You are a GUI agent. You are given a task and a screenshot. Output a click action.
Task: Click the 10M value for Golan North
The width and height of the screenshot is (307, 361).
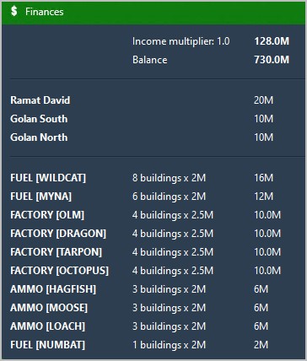click(x=263, y=137)
